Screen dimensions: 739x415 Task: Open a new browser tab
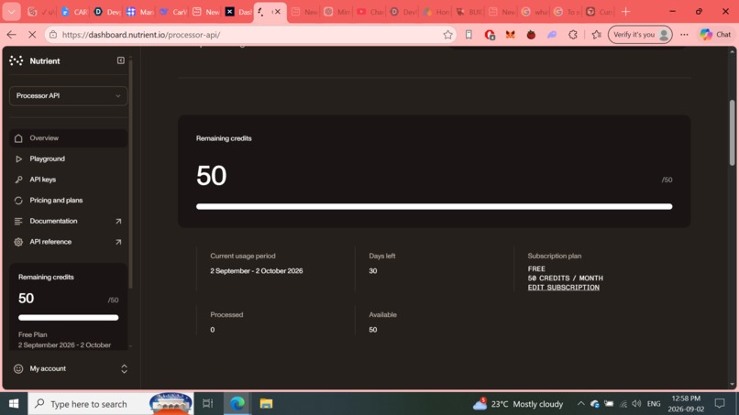click(x=625, y=12)
